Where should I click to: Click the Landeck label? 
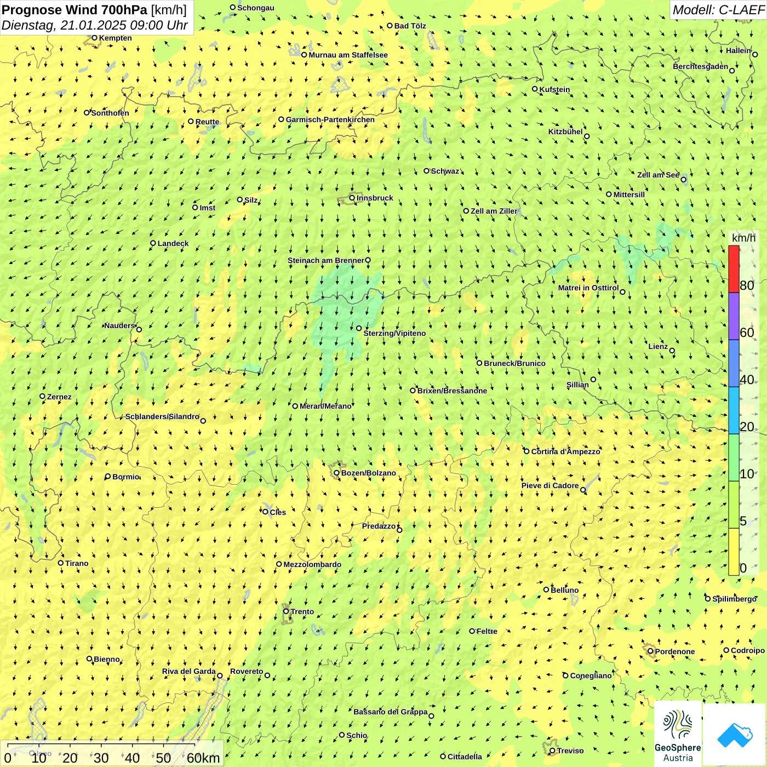click(173, 243)
